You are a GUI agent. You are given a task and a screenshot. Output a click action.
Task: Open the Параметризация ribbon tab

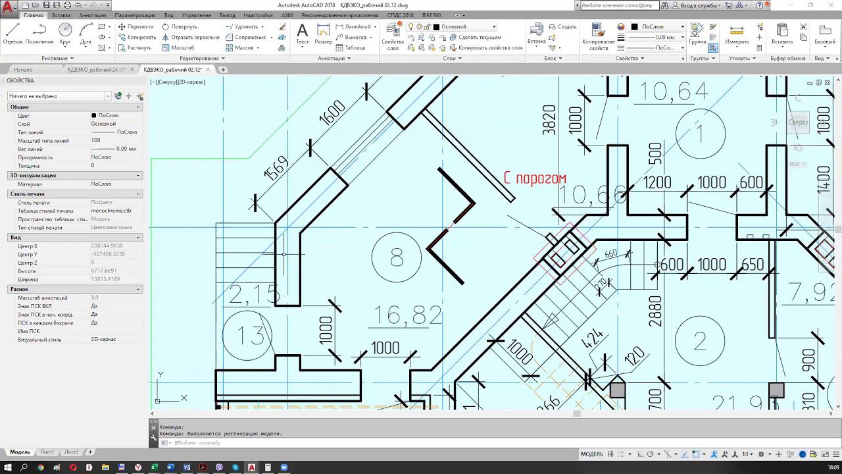pyautogui.click(x=135, y=15)
